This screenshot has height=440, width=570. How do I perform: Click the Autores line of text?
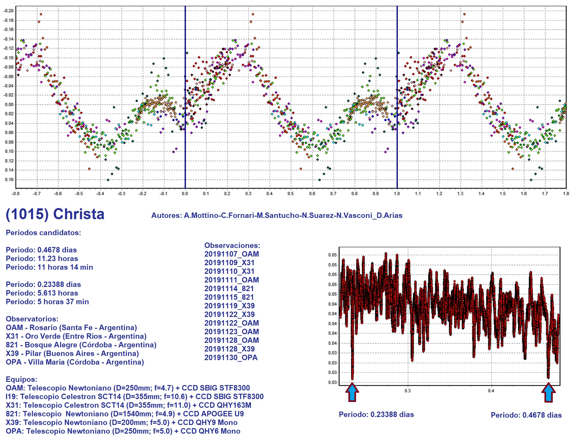pyautogui.click(x=277, y=216)
